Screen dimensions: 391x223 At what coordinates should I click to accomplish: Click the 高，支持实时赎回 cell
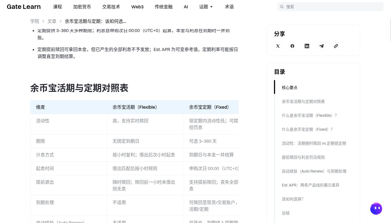(130, 121)
